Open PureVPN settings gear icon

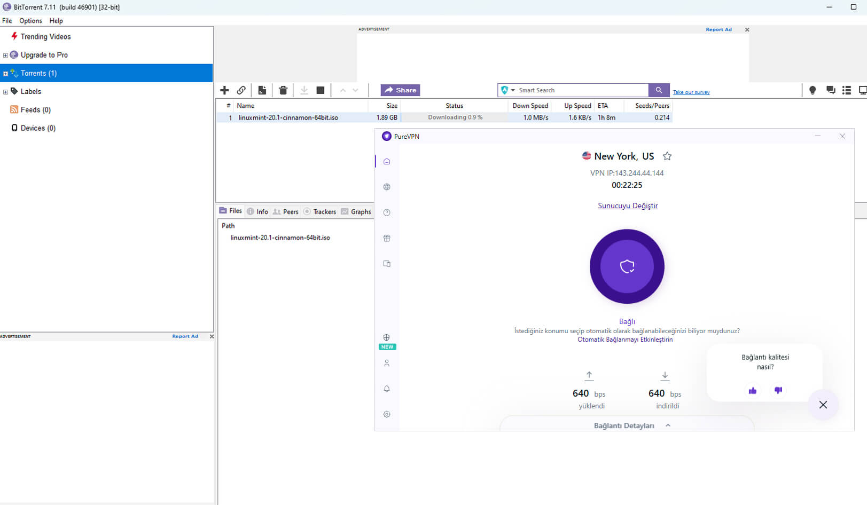click(387, 414)
